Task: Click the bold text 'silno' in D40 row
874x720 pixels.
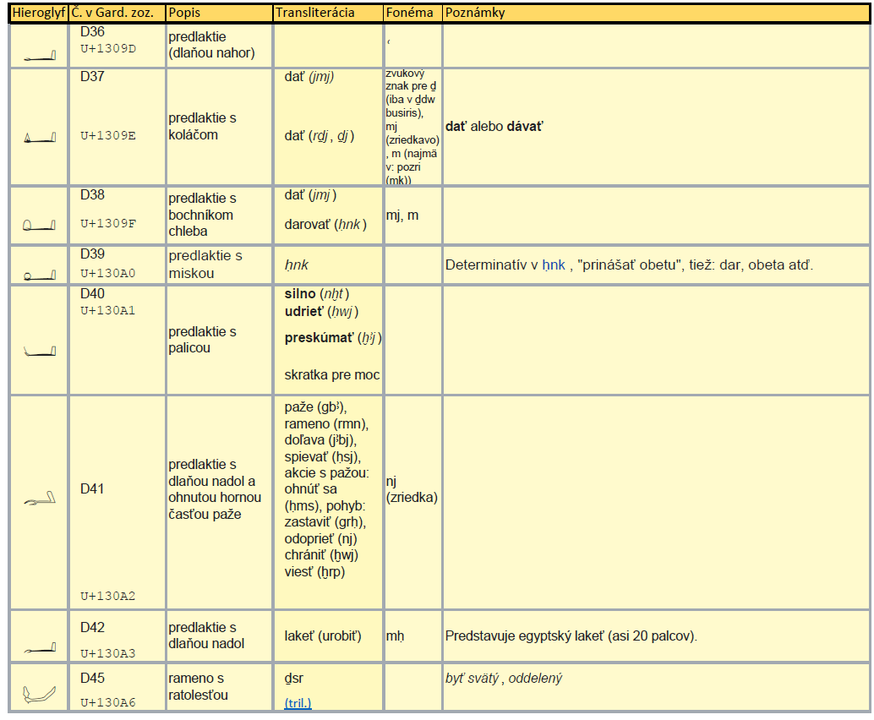Action: coord(300,293)
